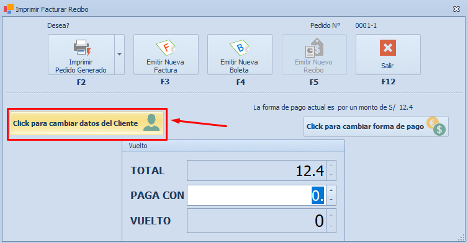Image resolution: width=468 pixels, height=243 pixels.
Task: Click the app logo icon in title bar
Action: (x=9, y=9)
